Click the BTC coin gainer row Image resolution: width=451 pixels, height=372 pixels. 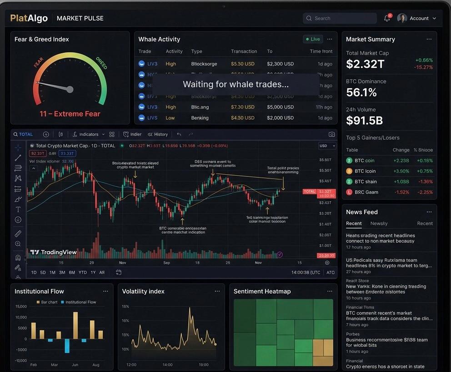point(390,160)
